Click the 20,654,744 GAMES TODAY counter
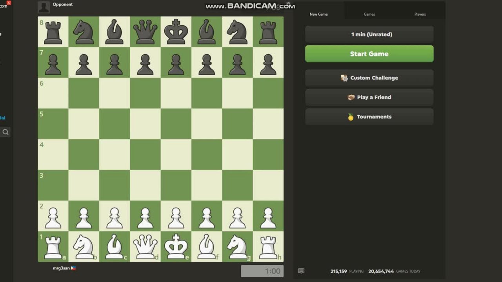Image resolution: width=502 pixels, height=282 pixels. click(394, 271)
